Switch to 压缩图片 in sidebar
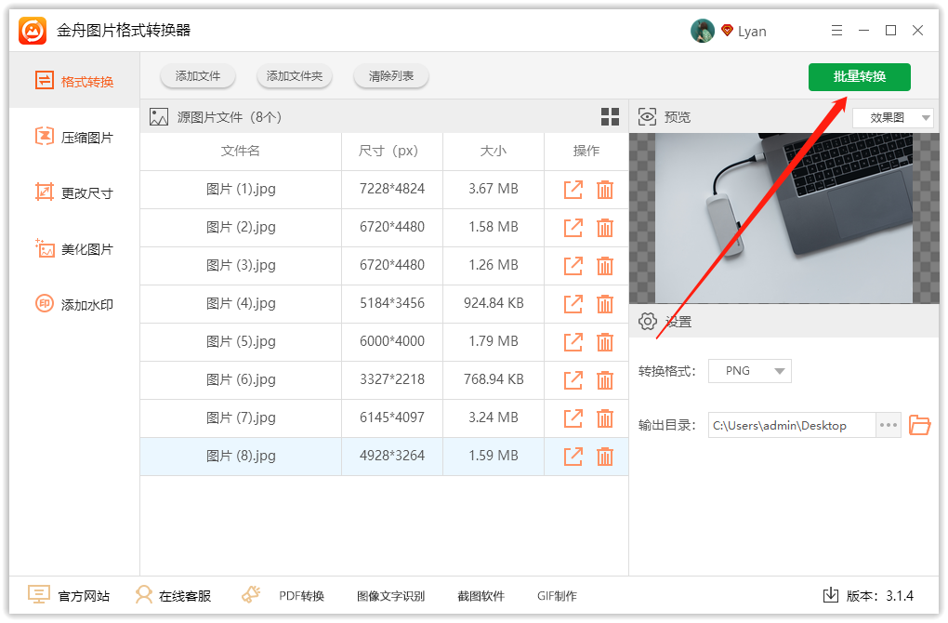 pyautogui.click(x=74, y=138)
